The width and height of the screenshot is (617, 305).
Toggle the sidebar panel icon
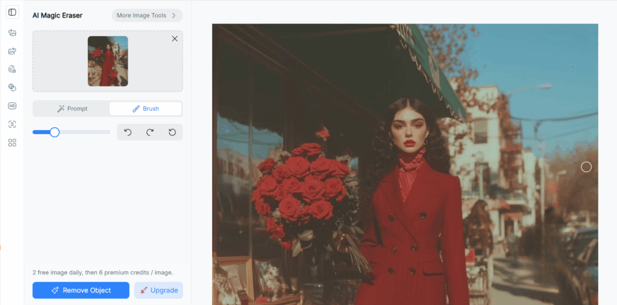click(12, 13)
